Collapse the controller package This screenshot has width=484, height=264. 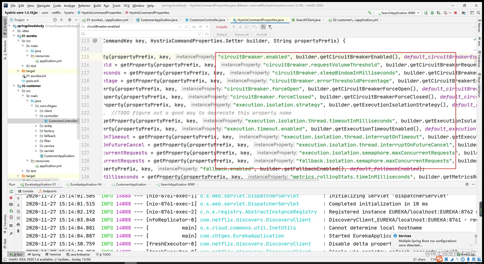(36, 116)
